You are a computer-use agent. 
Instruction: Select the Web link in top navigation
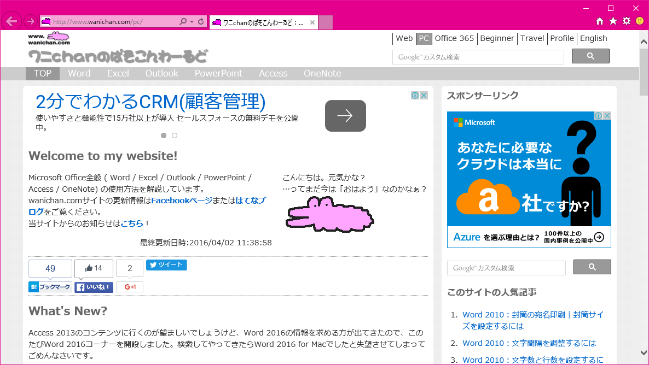pos(404,38)
